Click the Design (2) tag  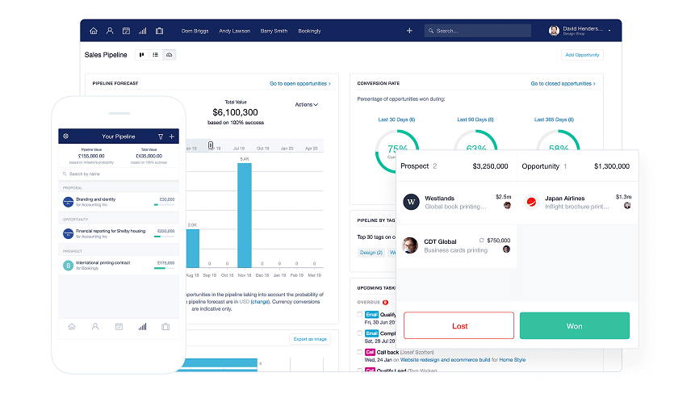(371, 253)
